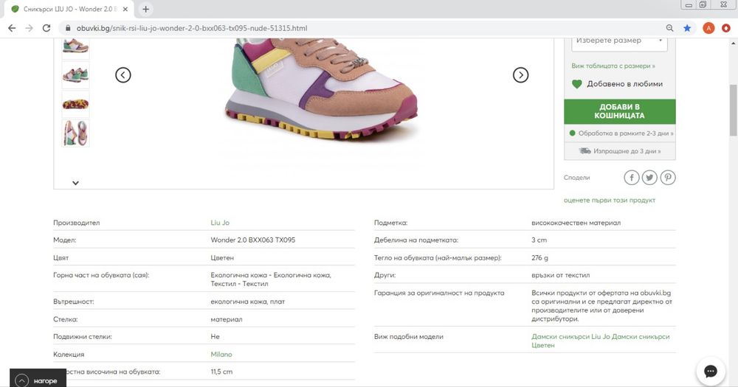Viewport: 738px width, 387px height.
Task: Toggle the green heart favorites icon
Action: 576,84
